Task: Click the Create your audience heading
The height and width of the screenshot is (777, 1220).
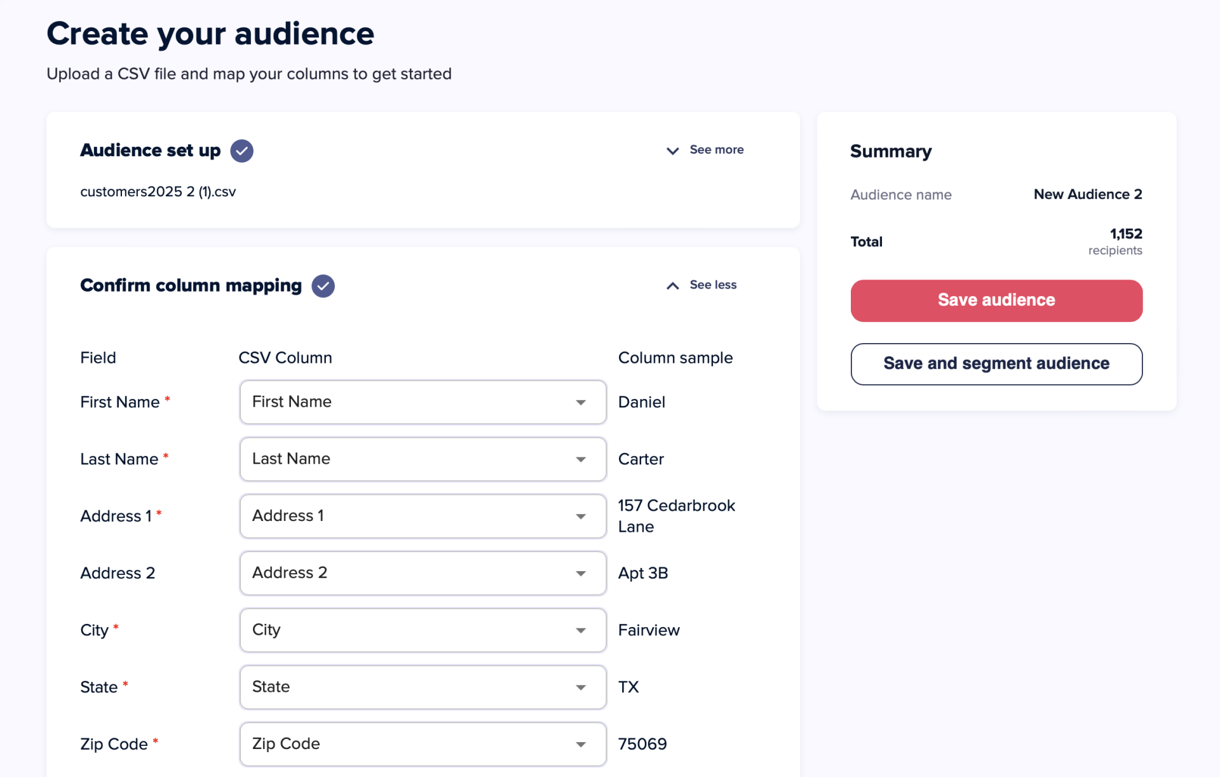Action: click(x=210, y=34)
